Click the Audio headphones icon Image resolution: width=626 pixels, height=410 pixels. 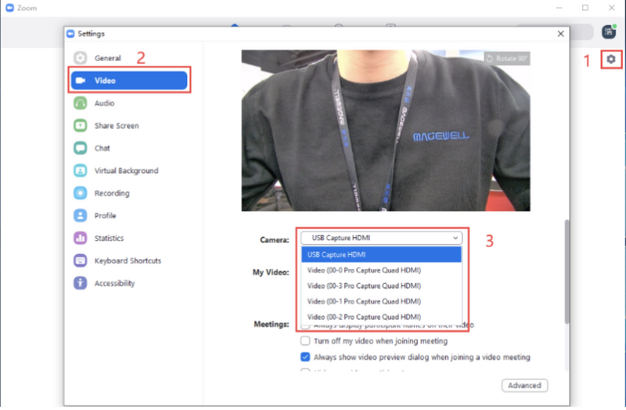click(81, 103)
